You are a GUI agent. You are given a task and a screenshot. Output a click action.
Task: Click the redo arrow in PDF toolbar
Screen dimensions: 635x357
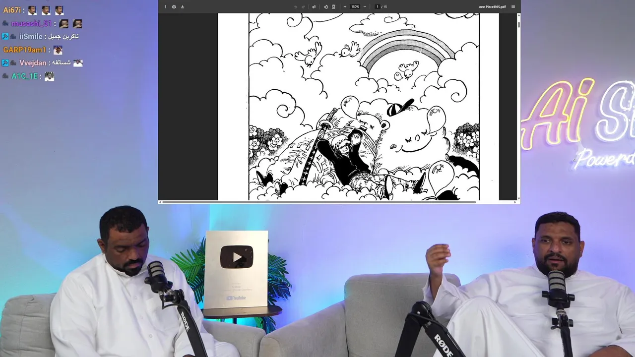coord(303,6)
